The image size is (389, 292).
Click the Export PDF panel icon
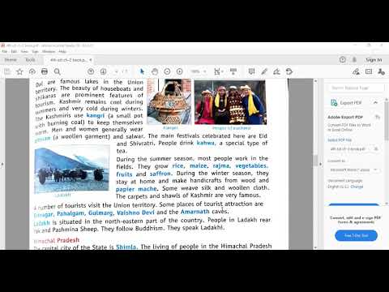point(334,103)
